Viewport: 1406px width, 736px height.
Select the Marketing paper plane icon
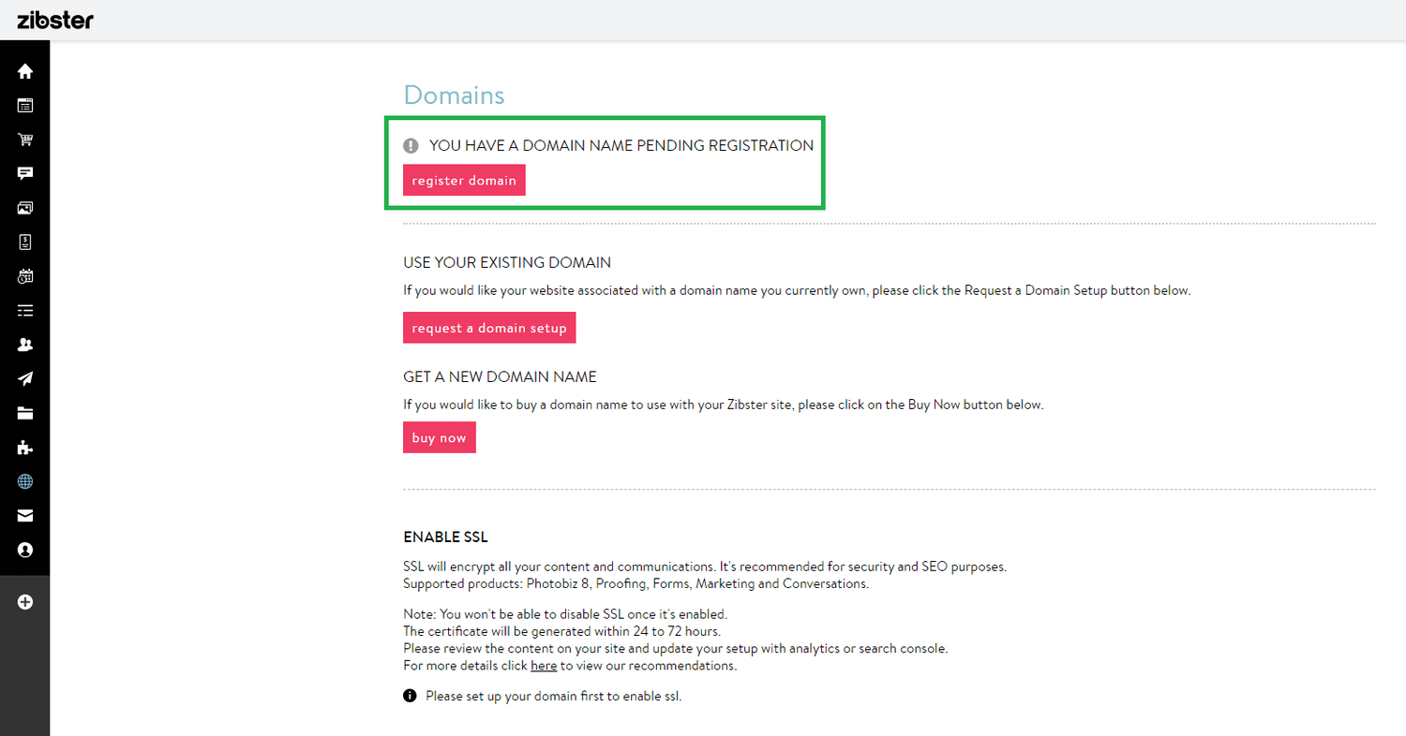(x=24, y=378)
